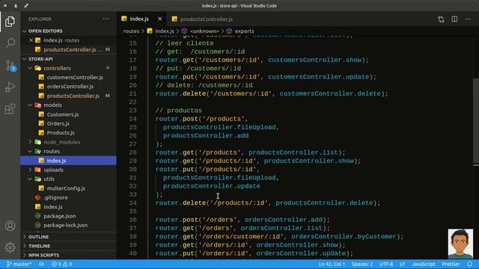The height and width of the screenshot is (269, 479).
Task: Switch to the productsController.js tab
Action: coord(207,19)
